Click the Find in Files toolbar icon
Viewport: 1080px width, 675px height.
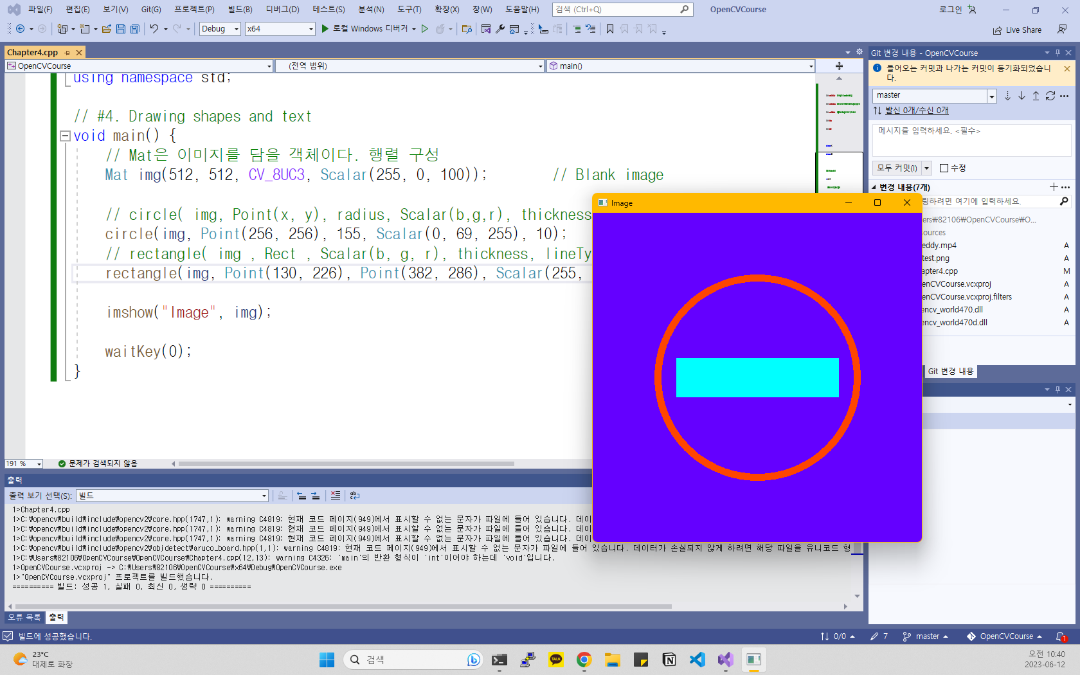(467, 29)
